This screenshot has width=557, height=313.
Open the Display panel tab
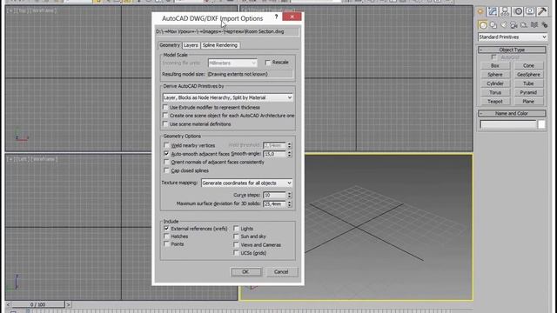[530, 11]
